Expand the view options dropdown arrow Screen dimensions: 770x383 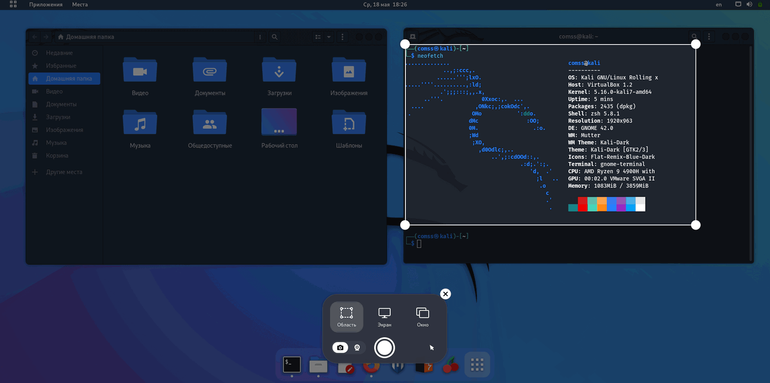pyautogui.click(x=329, y=37)
